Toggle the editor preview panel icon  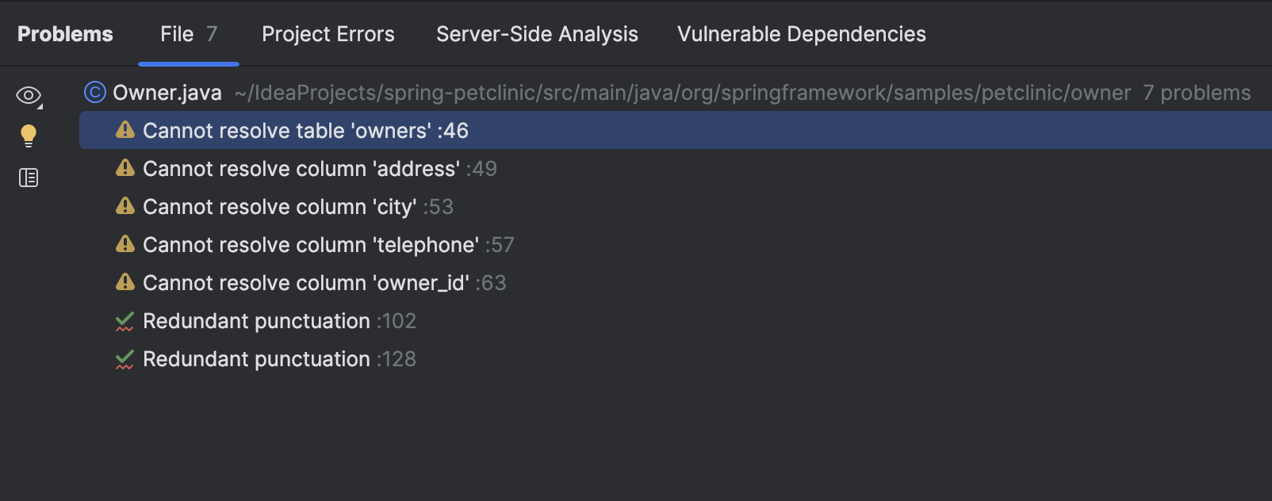[x=29, y=178]
